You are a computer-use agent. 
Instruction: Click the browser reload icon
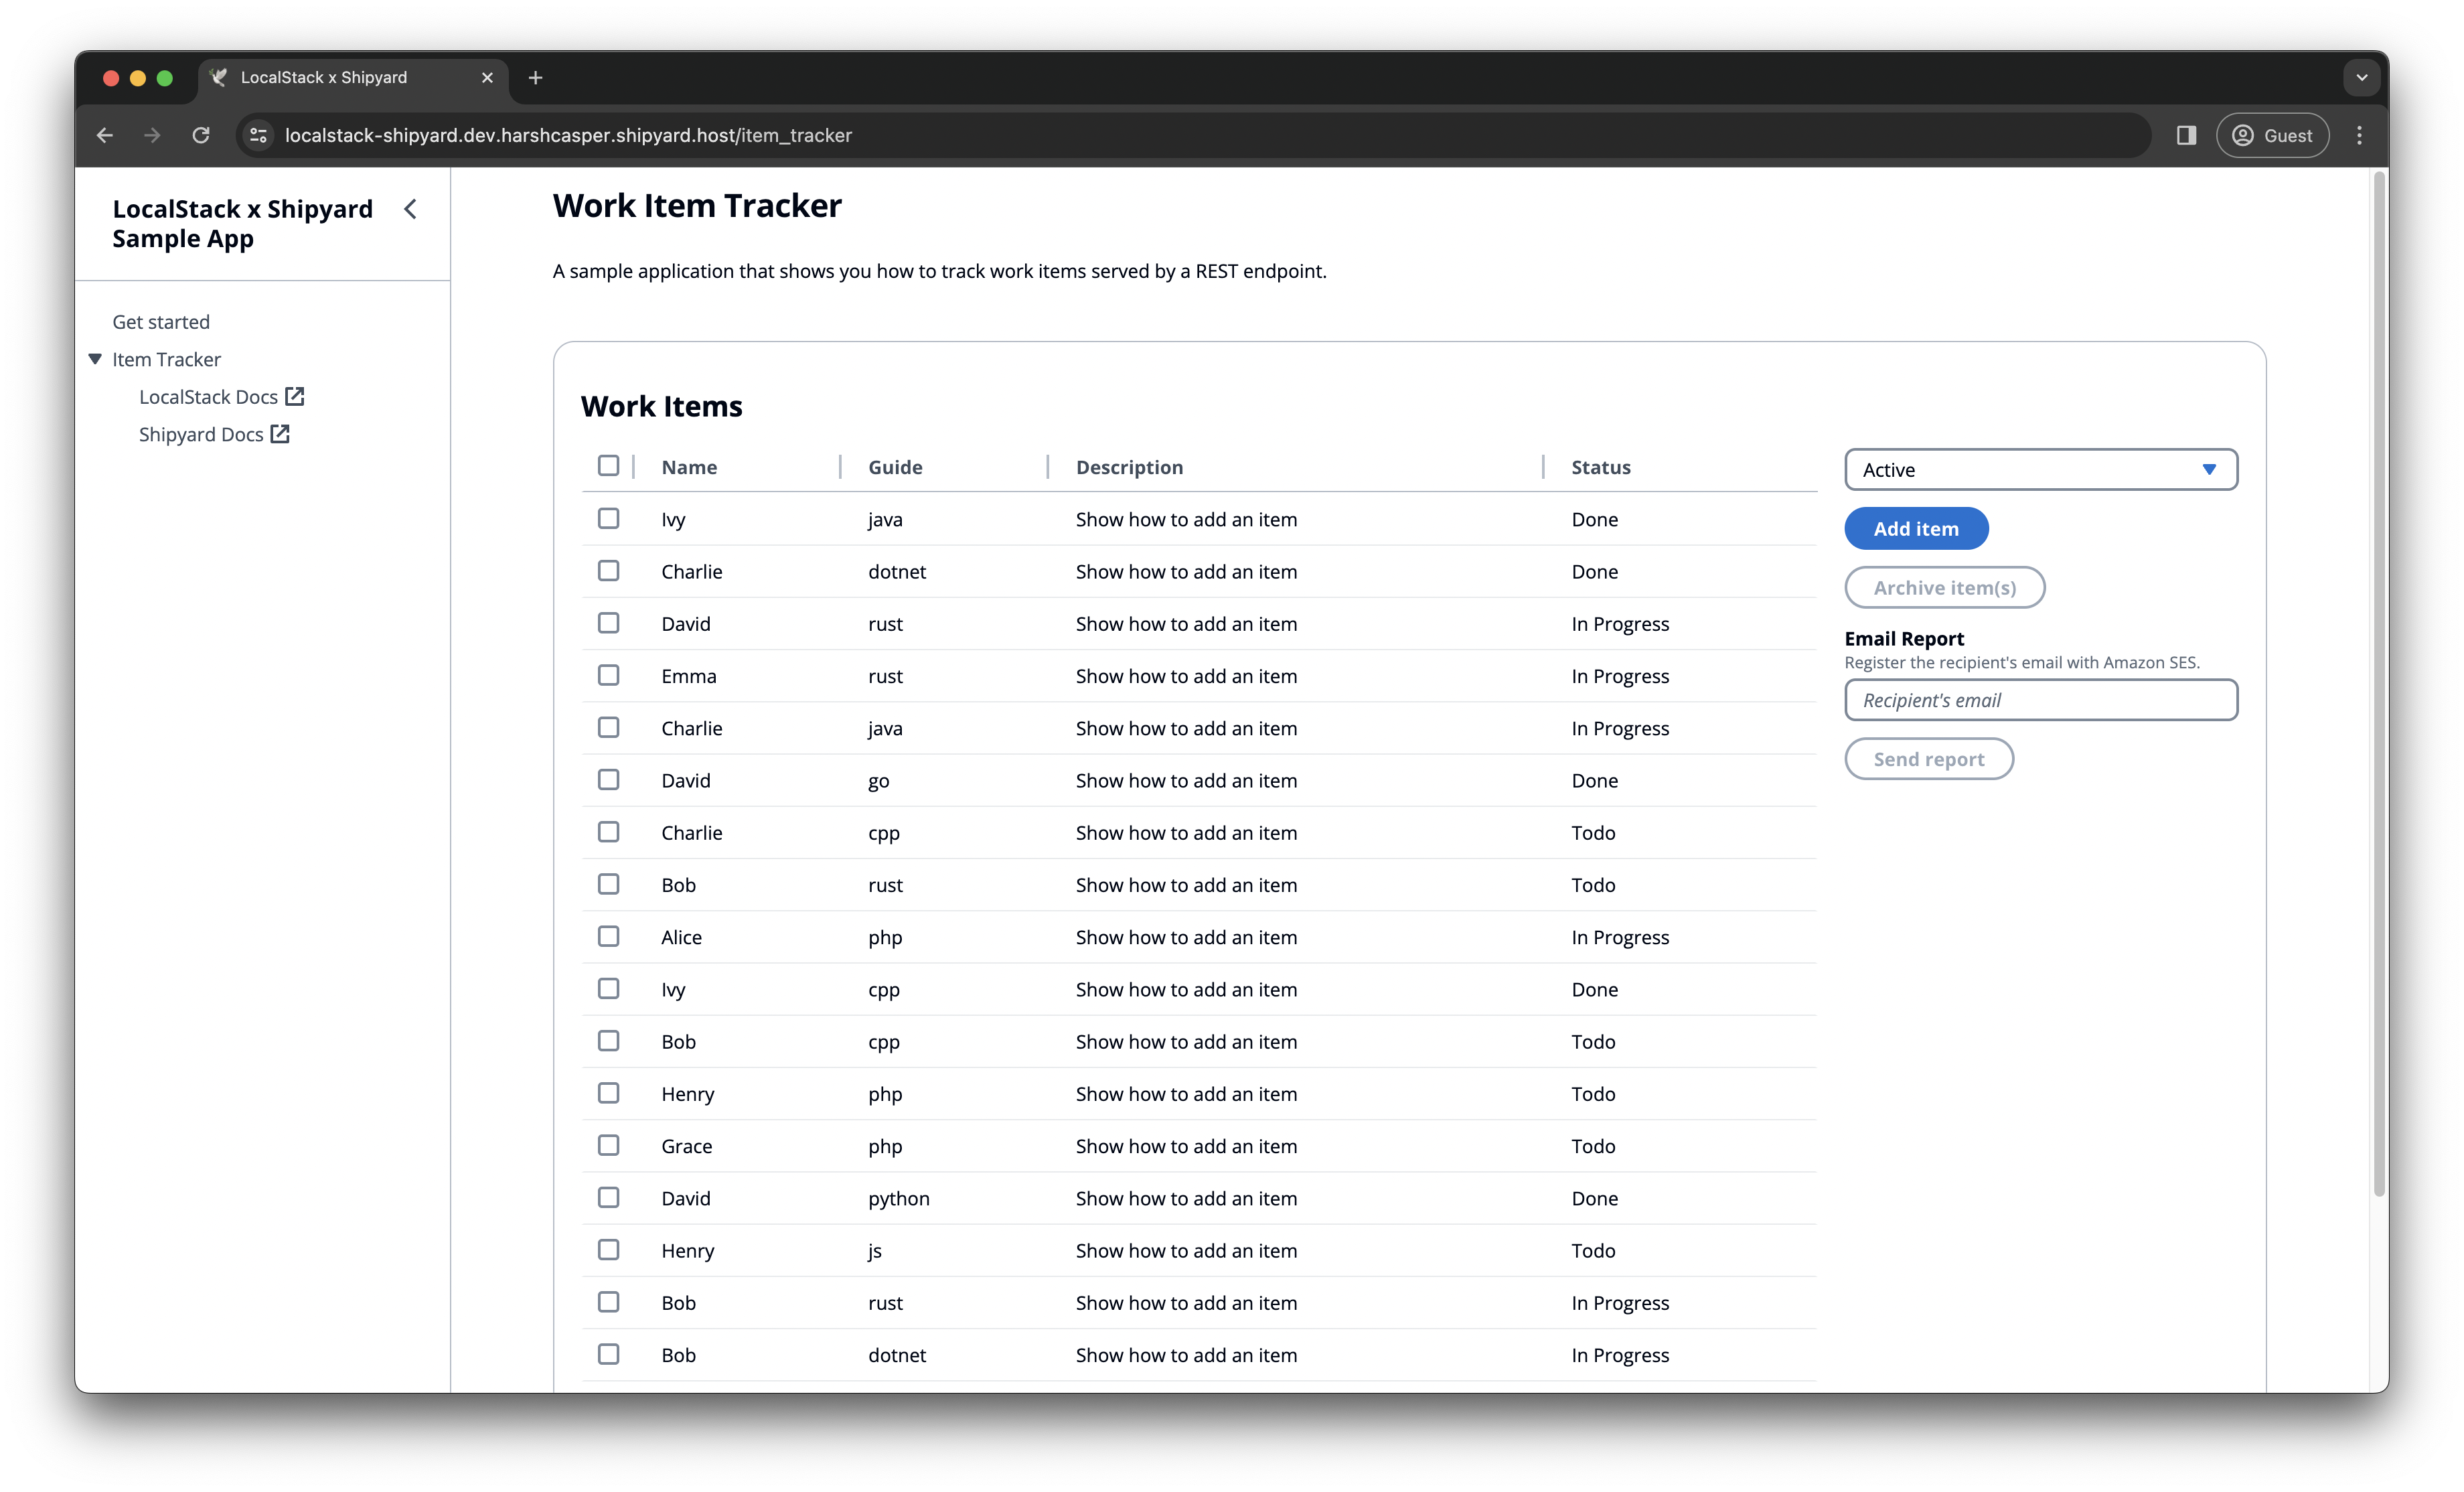201,135
